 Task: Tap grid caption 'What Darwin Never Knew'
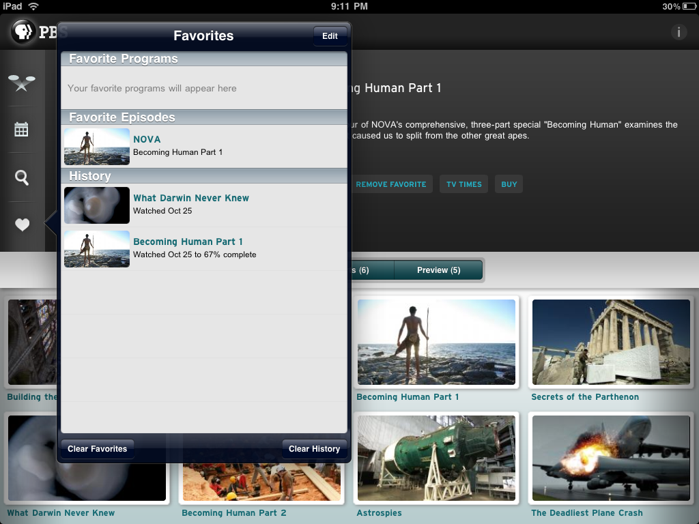coord(61,513)
